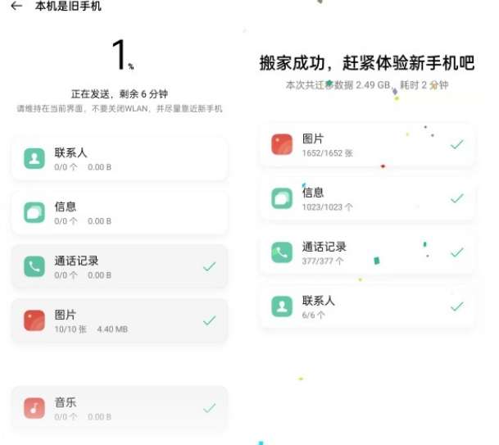Tap the Pictures icon showing 1652/1652
The height and width of the screenshot is (445, 499).
tap(283, 144)
